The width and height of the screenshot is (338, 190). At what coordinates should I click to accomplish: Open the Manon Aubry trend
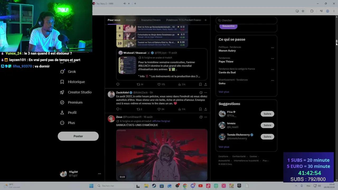pos(227,51)
